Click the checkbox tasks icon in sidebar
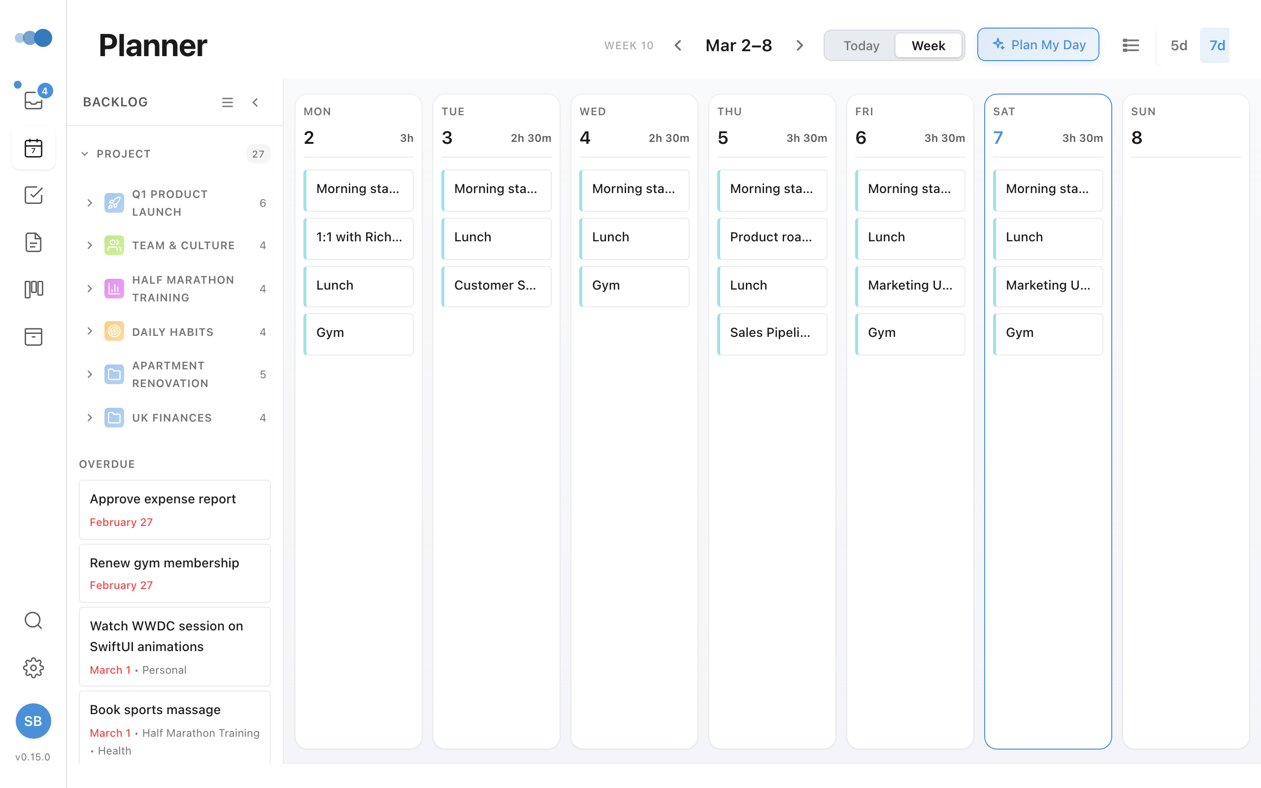1261x788 pixels. click(33, 196)
